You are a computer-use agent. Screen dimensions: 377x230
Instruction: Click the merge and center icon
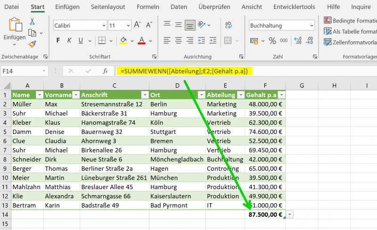(x=228, y=40)
